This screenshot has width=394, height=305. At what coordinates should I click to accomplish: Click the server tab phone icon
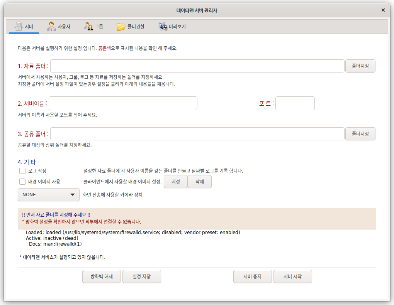coord(18,26)
